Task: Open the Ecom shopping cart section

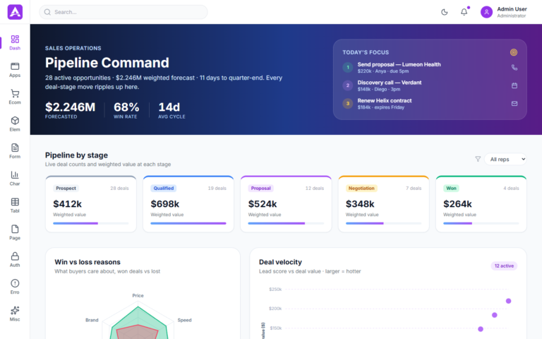Action: (15, 97)
